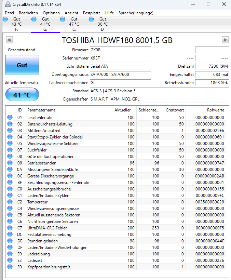This screenshot has height=280, width=231.
Task: Click the status orb for Güte der Suchoperationen
Action: [x=10, y=156]
